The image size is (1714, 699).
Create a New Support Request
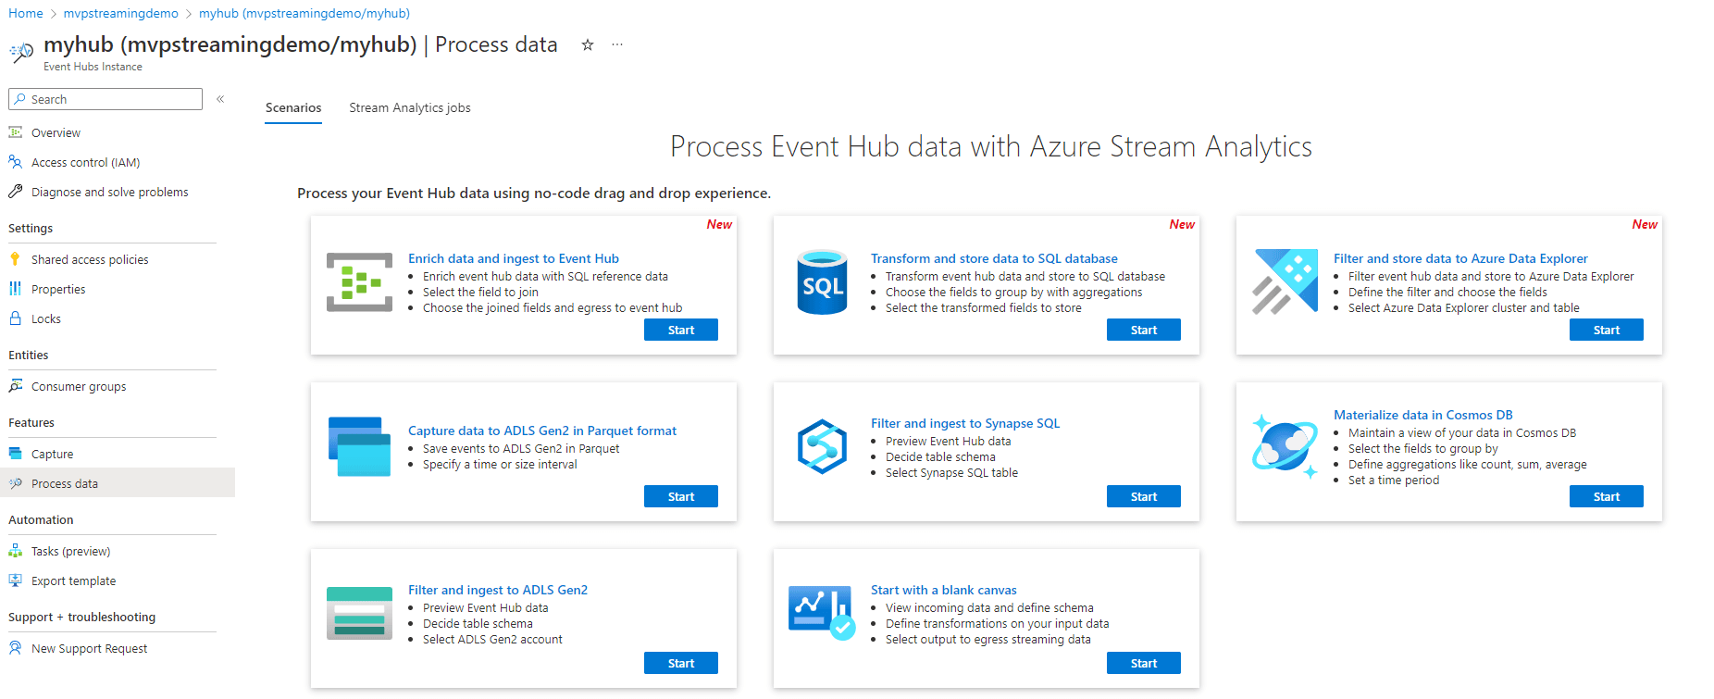[89, 648]
